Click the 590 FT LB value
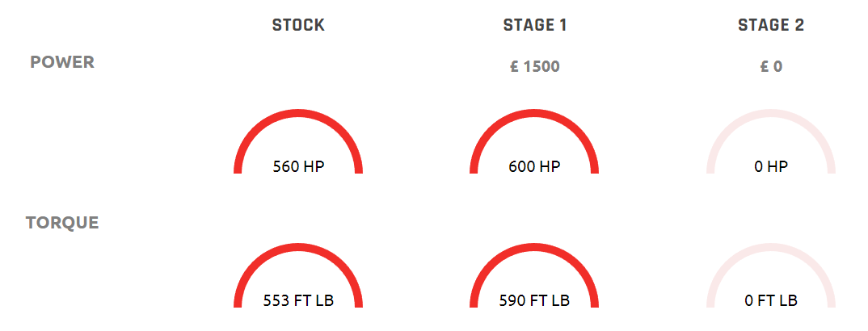This screenshot has height=331, width=868. point(535,300)
